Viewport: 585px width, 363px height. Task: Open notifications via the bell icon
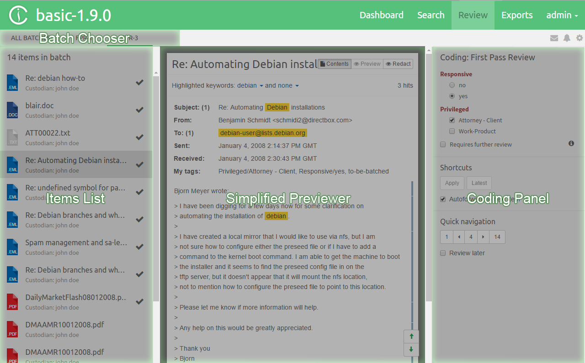pyautogui.click(x=567, y=38)
